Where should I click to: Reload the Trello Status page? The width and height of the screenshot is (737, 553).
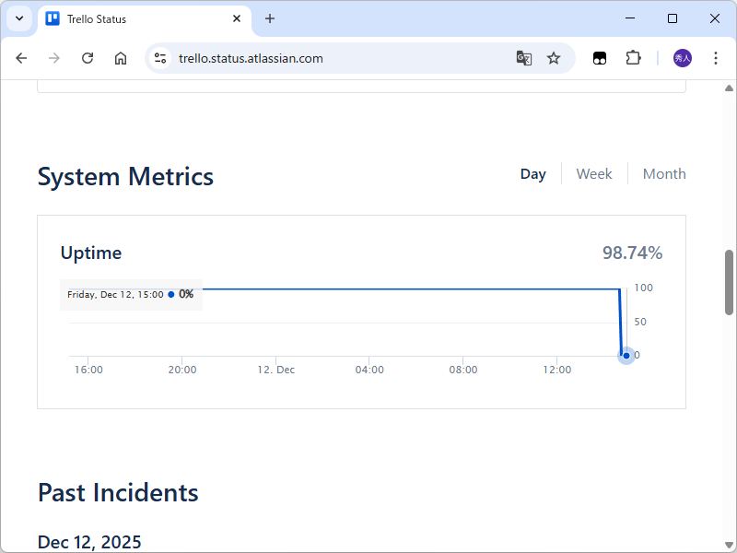(x=88, y=58)
